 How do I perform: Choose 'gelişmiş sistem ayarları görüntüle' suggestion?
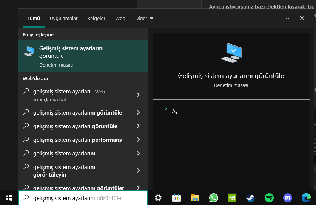[x=83, y=126]
